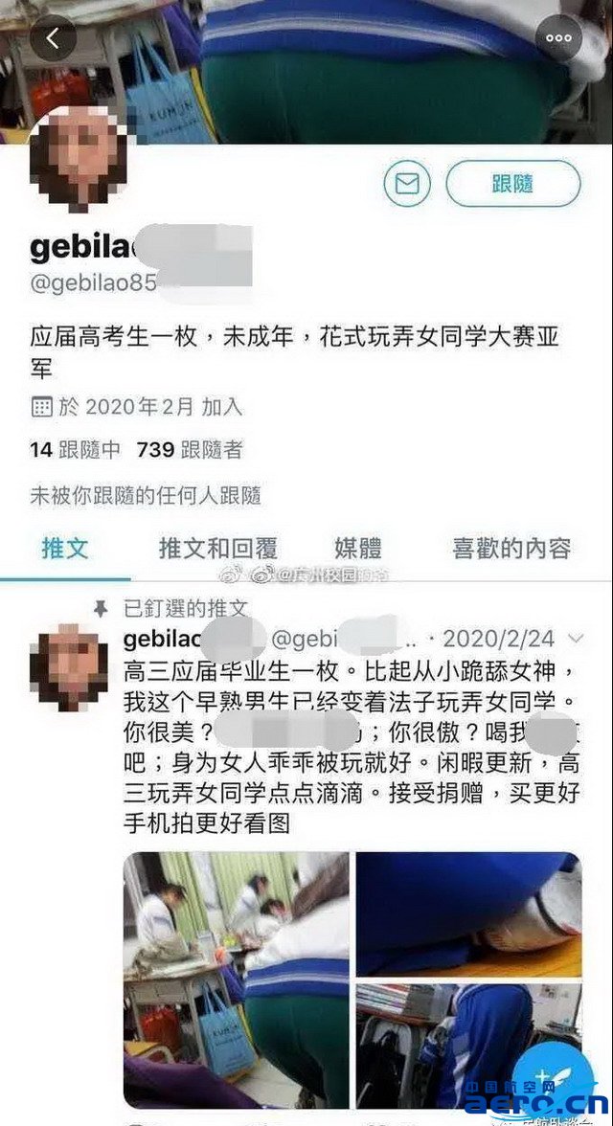Switch to the 喜歡的內容 tab

click(511, 549)
